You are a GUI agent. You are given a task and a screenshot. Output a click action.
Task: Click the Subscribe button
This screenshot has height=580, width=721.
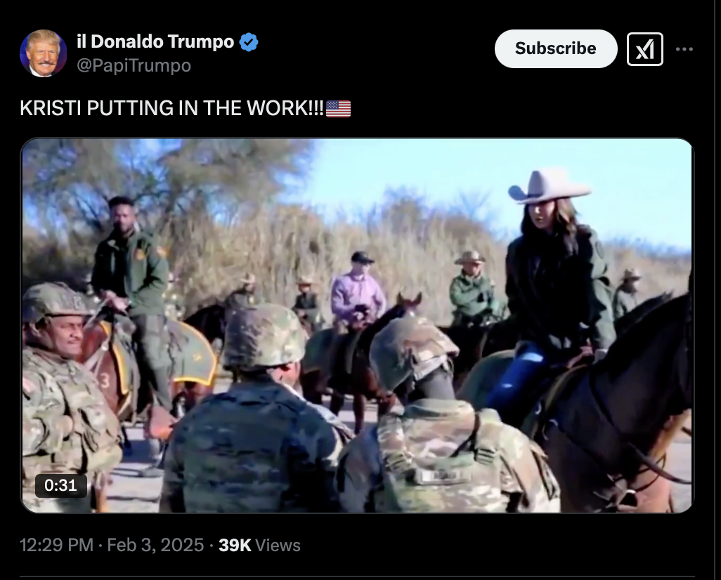pyautogui.click(x=555, y=48)
